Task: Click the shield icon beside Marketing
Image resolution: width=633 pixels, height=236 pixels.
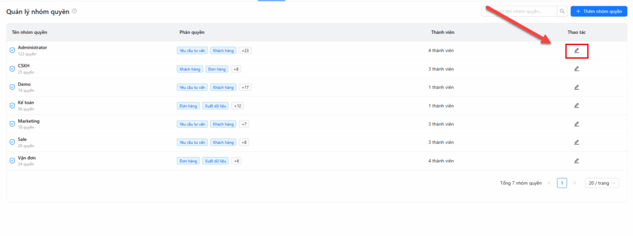Action: (x=12, y=124)
